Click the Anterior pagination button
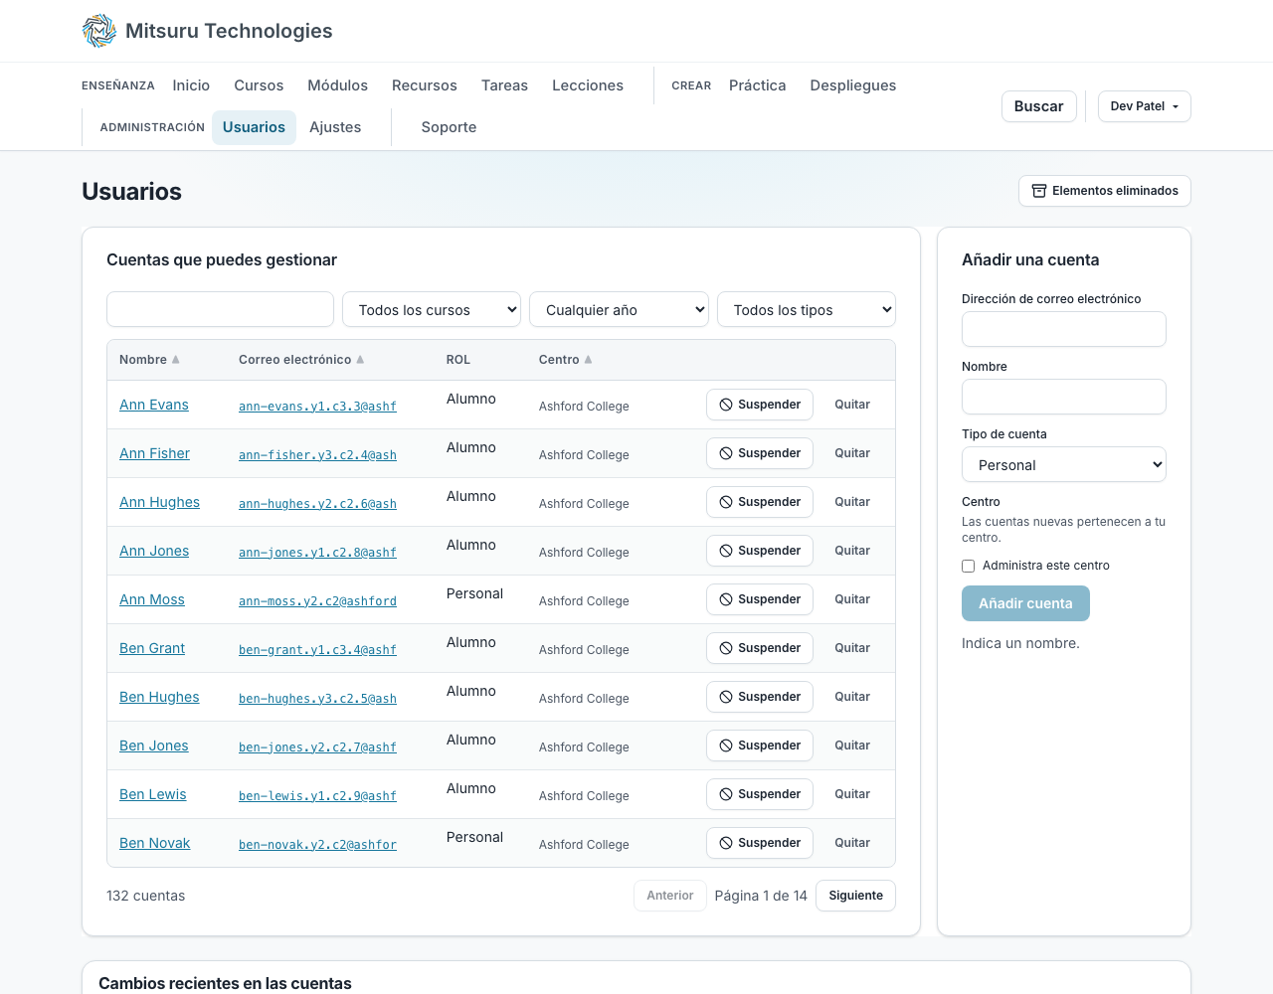This screenshot has height=994, width=1273. 670,896
